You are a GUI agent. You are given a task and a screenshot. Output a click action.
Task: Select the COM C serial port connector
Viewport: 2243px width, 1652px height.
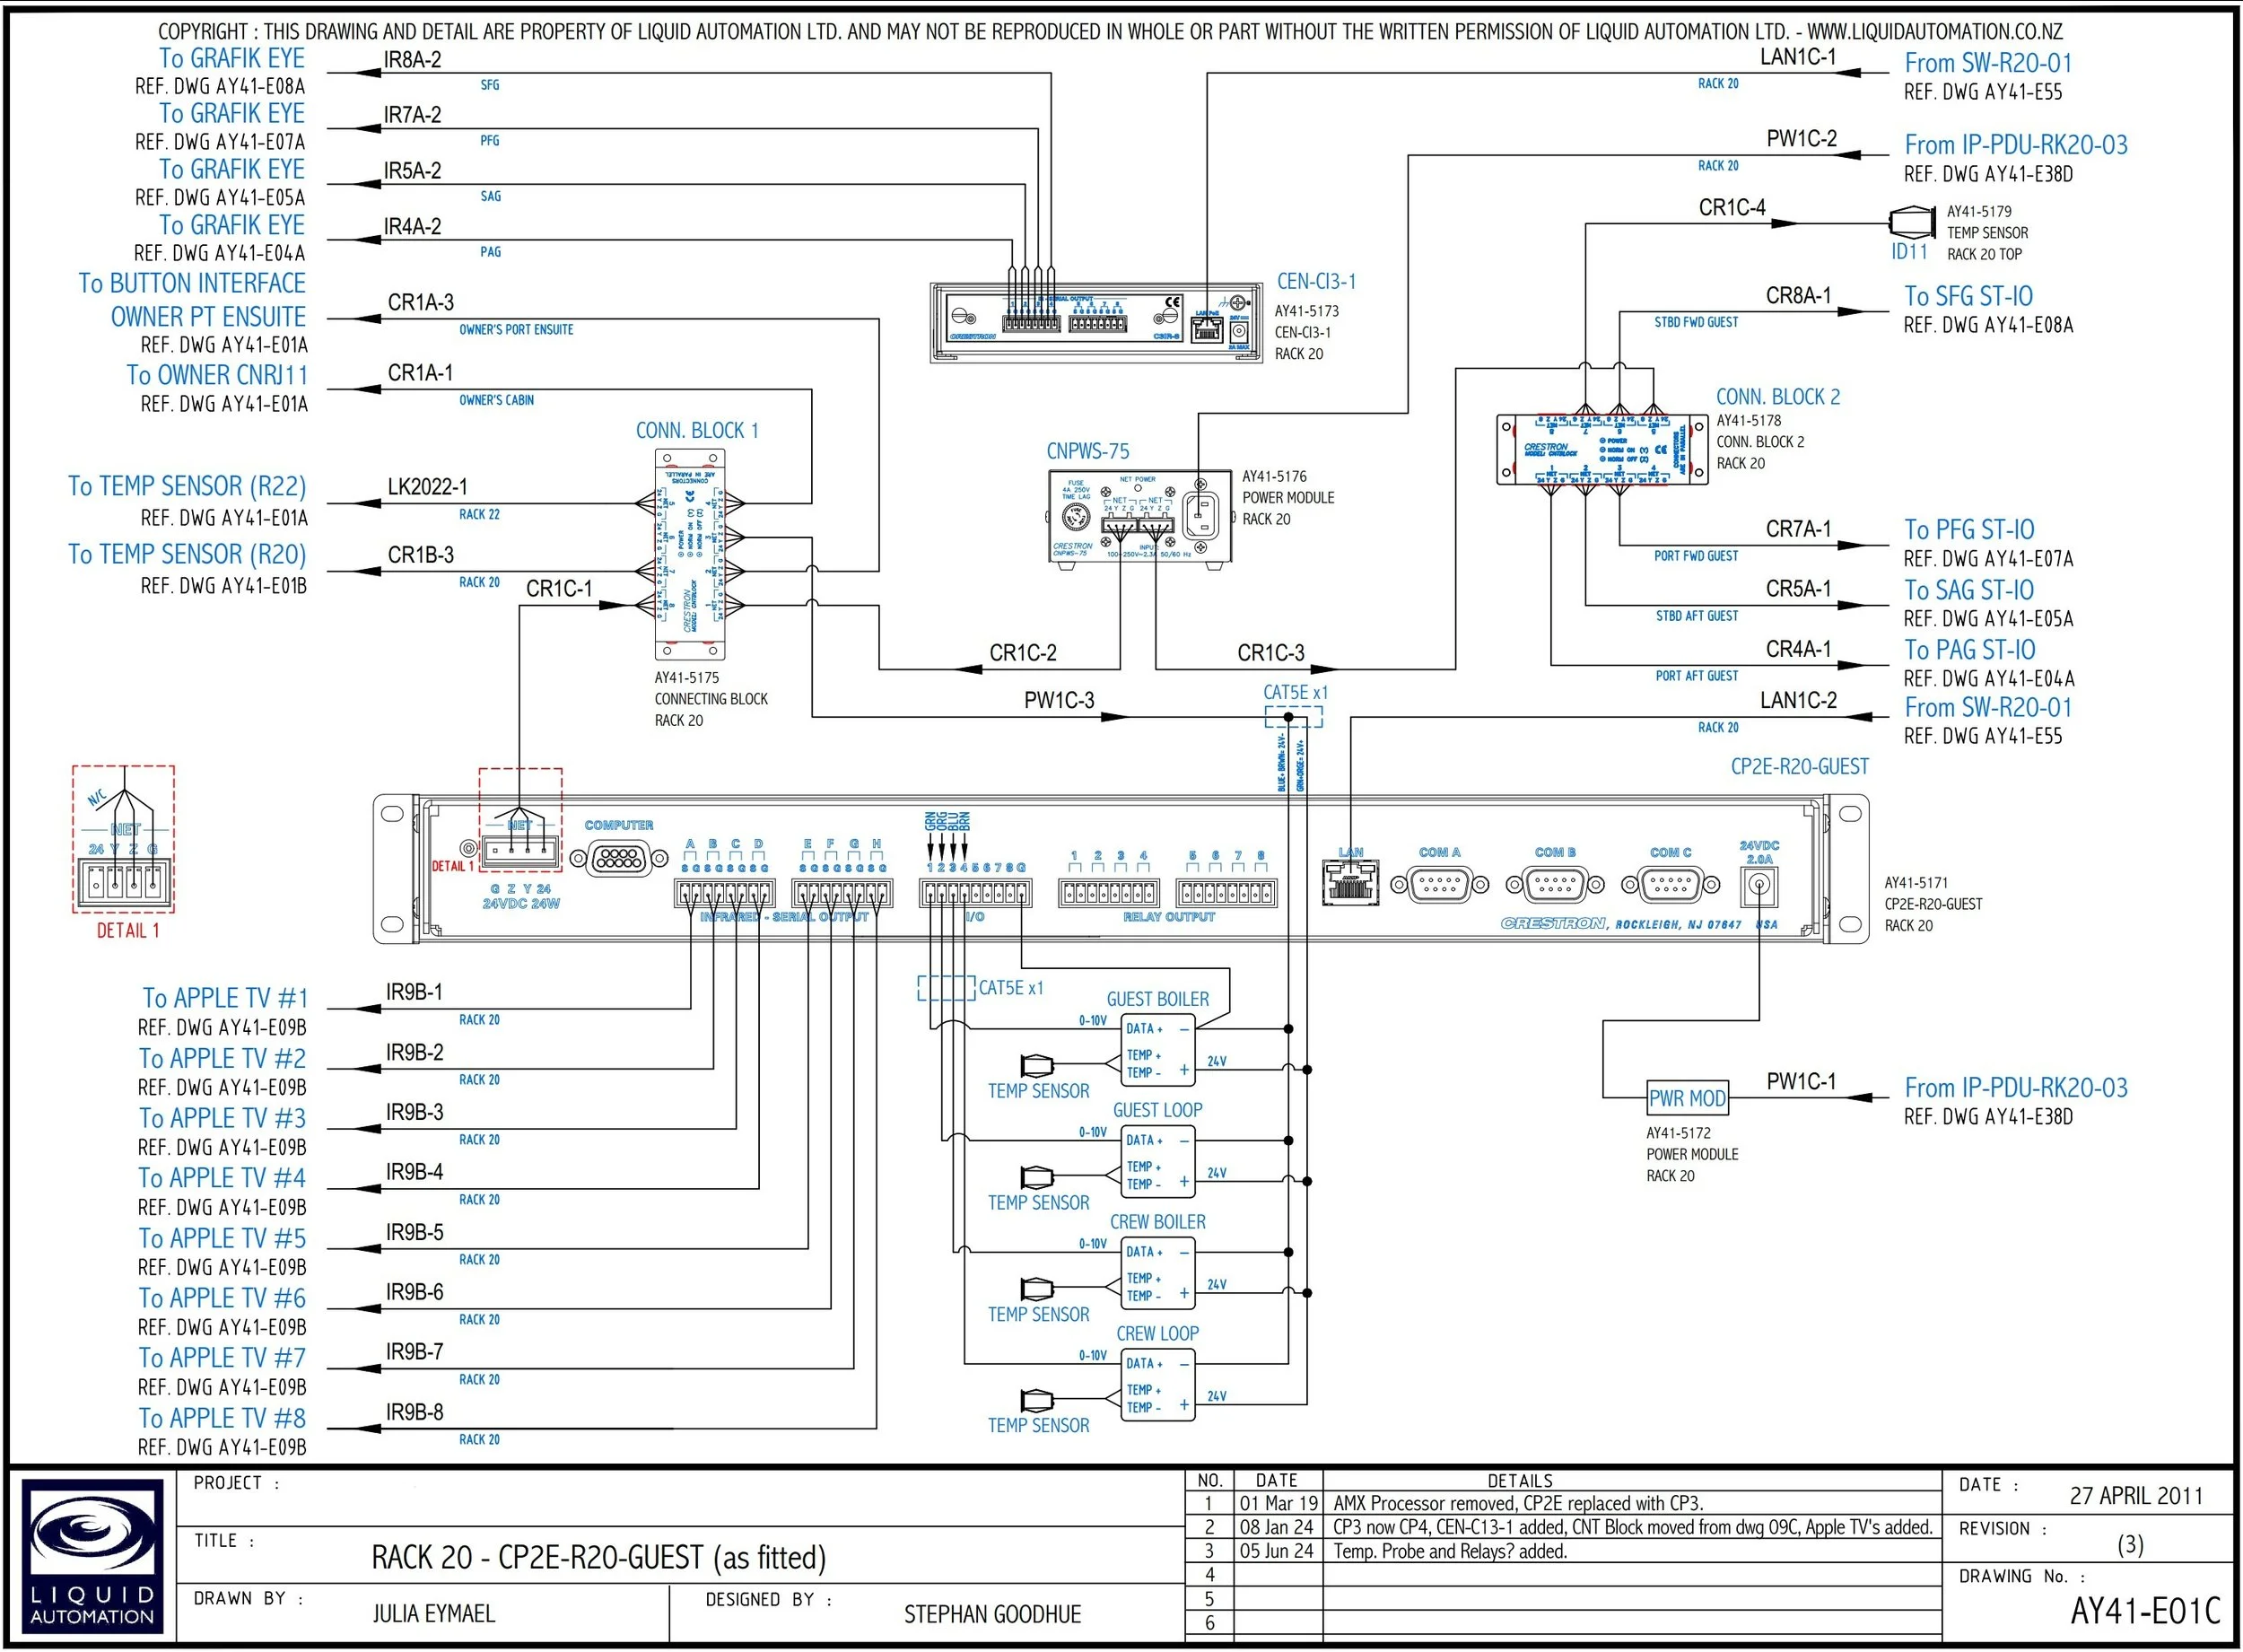pos(1671,884)
